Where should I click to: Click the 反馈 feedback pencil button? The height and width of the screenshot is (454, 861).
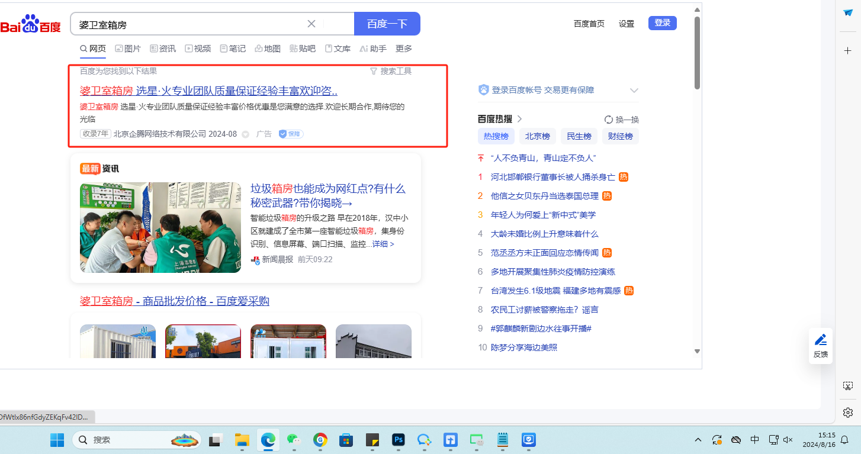coord(821,346)
